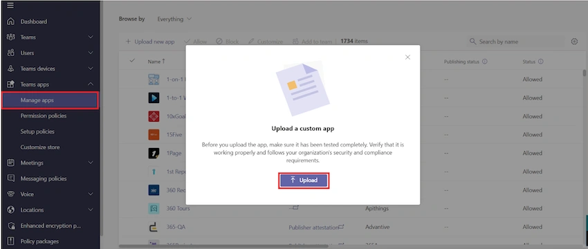Viewport: 588px width, 249px height.
Task: Click the Customize toolbar action
Action: tap(266, 41)
